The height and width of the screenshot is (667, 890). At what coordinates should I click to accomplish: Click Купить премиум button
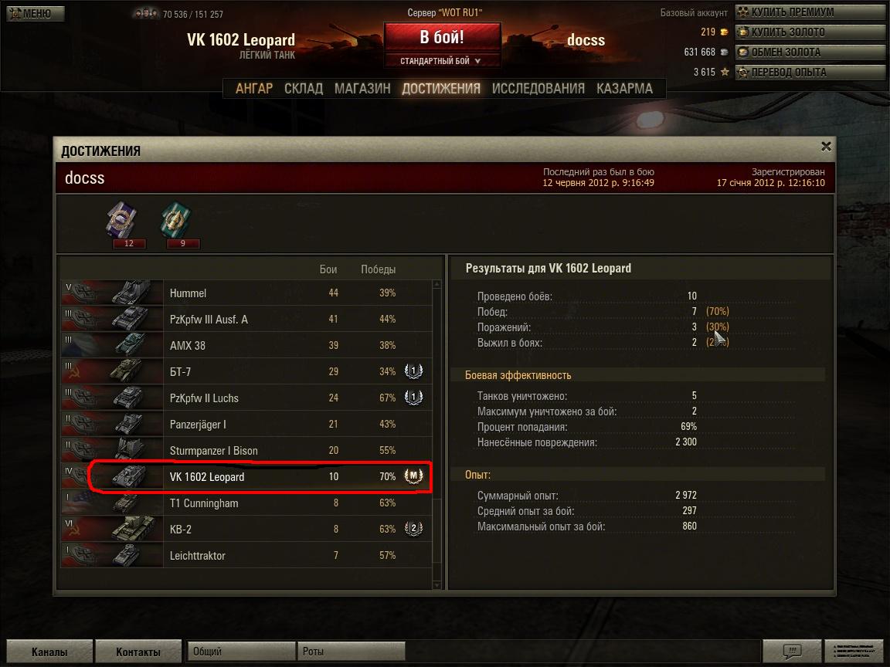tap(810, 12)
